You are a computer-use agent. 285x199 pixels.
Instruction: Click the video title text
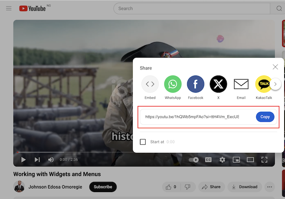tap(57, 174)
